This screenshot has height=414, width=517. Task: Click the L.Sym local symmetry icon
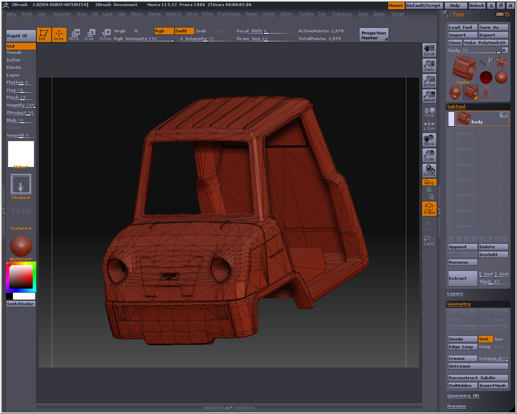[429, 126]
